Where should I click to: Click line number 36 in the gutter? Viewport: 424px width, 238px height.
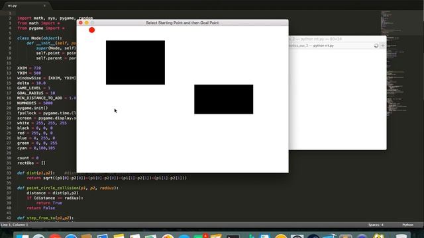point(9,188)
